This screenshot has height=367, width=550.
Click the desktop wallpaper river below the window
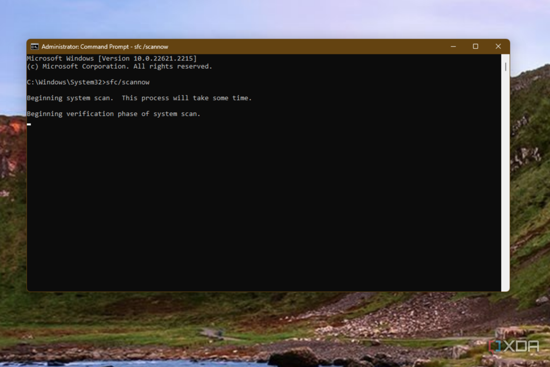point(140,364)
